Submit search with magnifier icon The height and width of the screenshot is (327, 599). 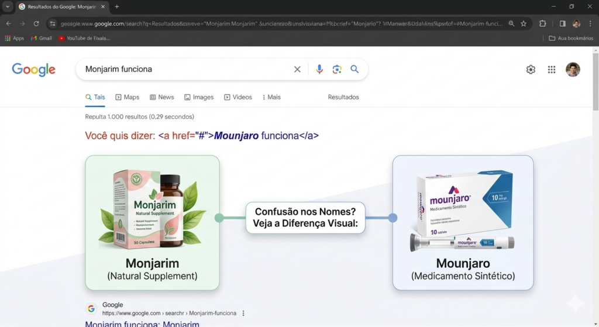pos(354,69)
